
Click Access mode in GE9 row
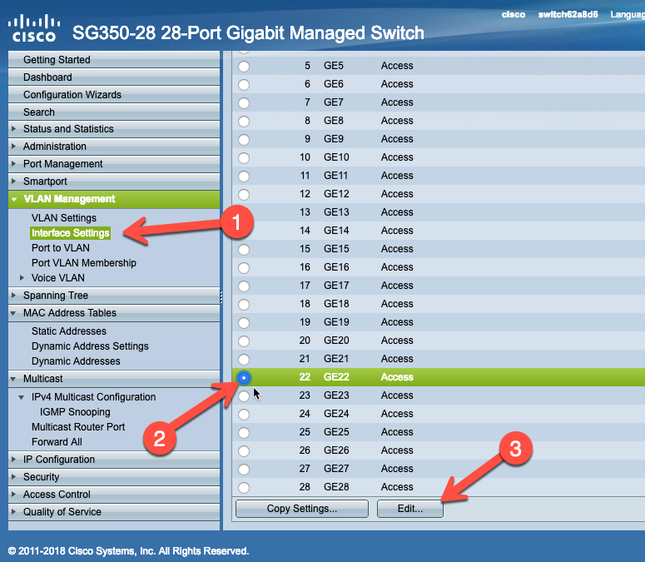point(396,139)
